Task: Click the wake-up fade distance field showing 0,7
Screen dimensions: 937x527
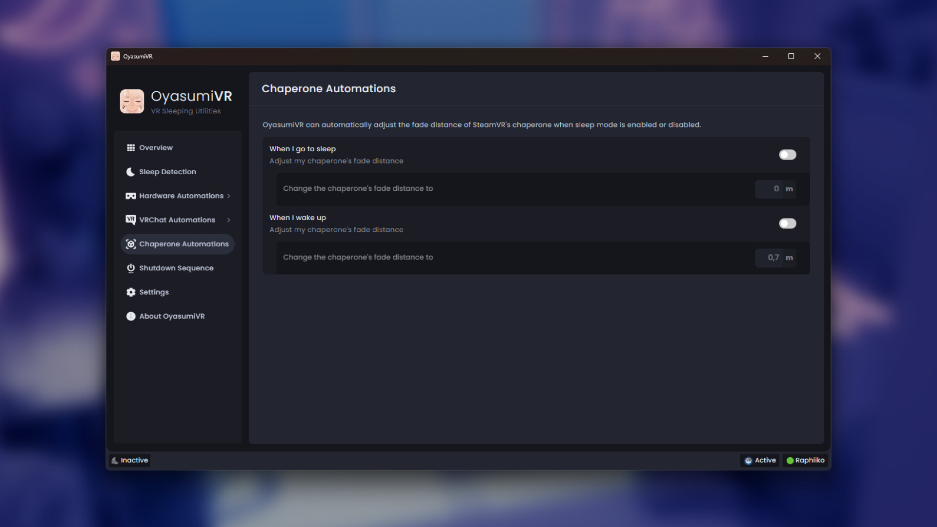Action: click(770, 258)
